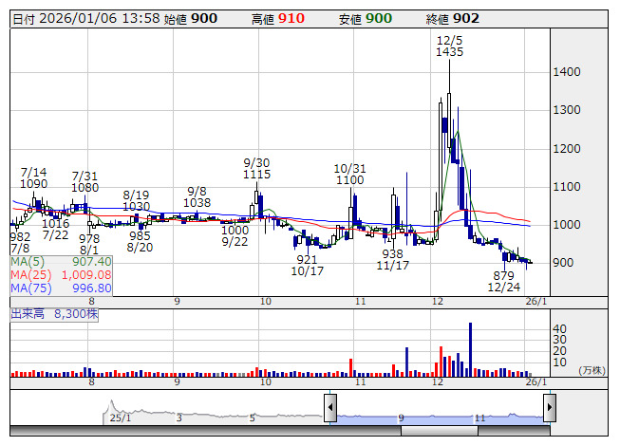Click the 12/24 879 low annotation
Viewport: 620px width, 446px height.
point(503,280)
